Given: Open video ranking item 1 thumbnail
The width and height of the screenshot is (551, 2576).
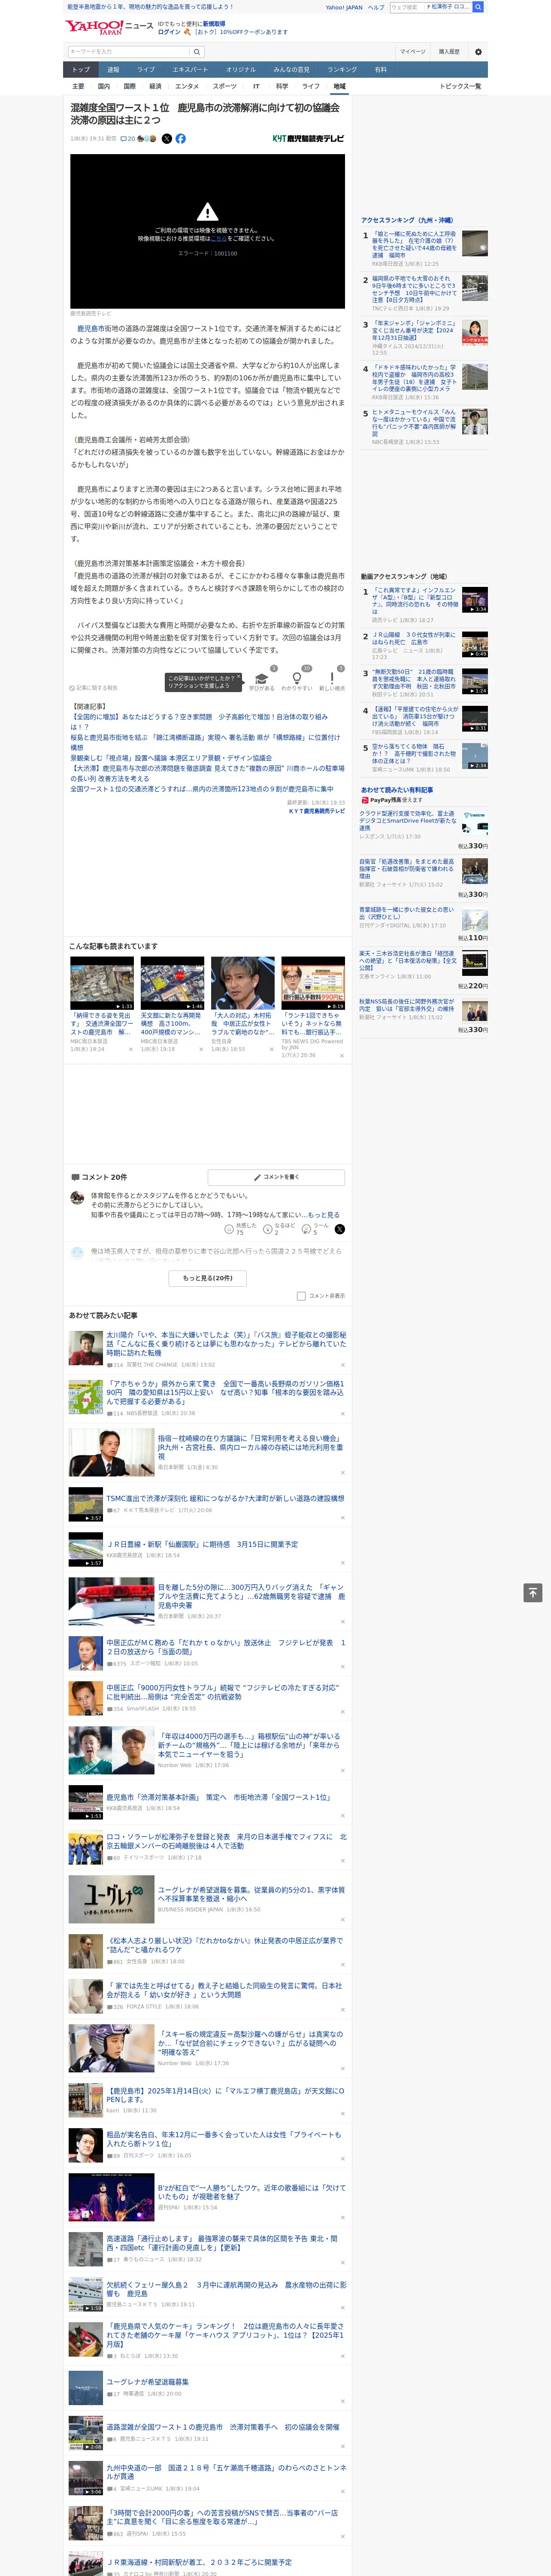Looking at the screenshot, I should (x=475, y=600).
